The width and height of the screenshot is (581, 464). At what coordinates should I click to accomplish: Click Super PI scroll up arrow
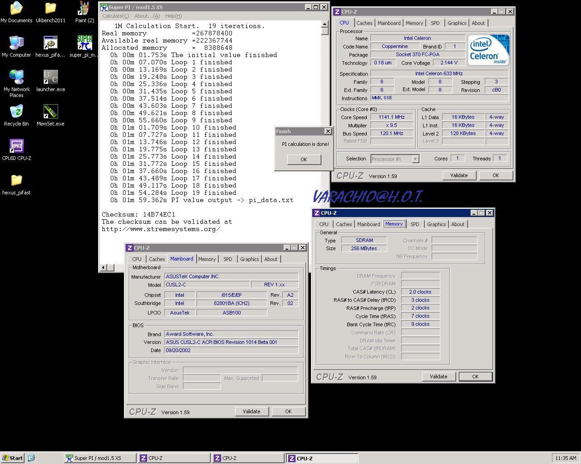[x=325, y=24]
